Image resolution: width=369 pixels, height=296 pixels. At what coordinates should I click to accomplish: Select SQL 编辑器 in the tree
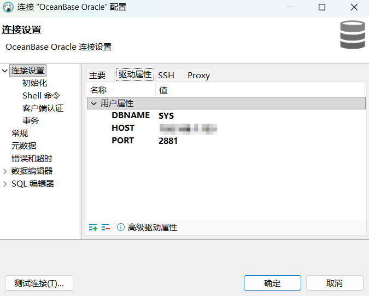coord(33,184)
